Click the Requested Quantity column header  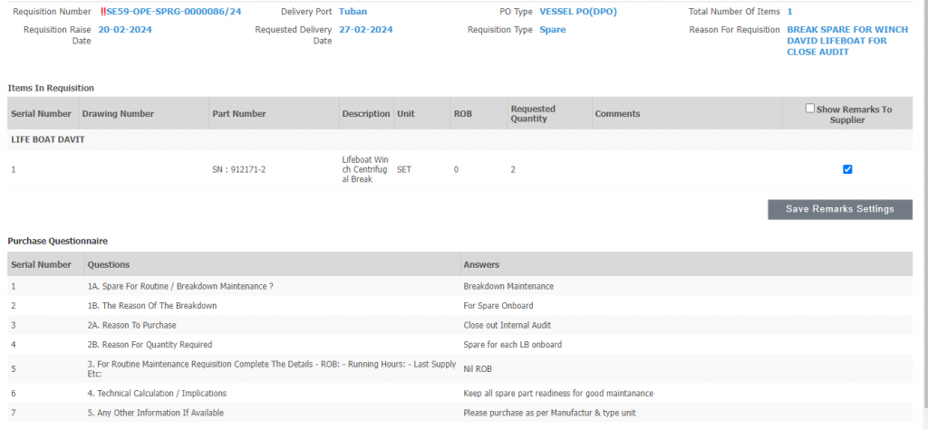[533, 114]
